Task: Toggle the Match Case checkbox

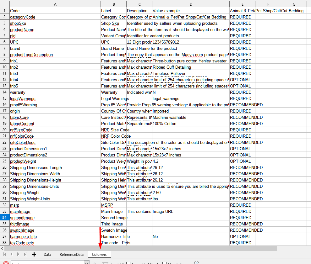Action: (164, 263)
